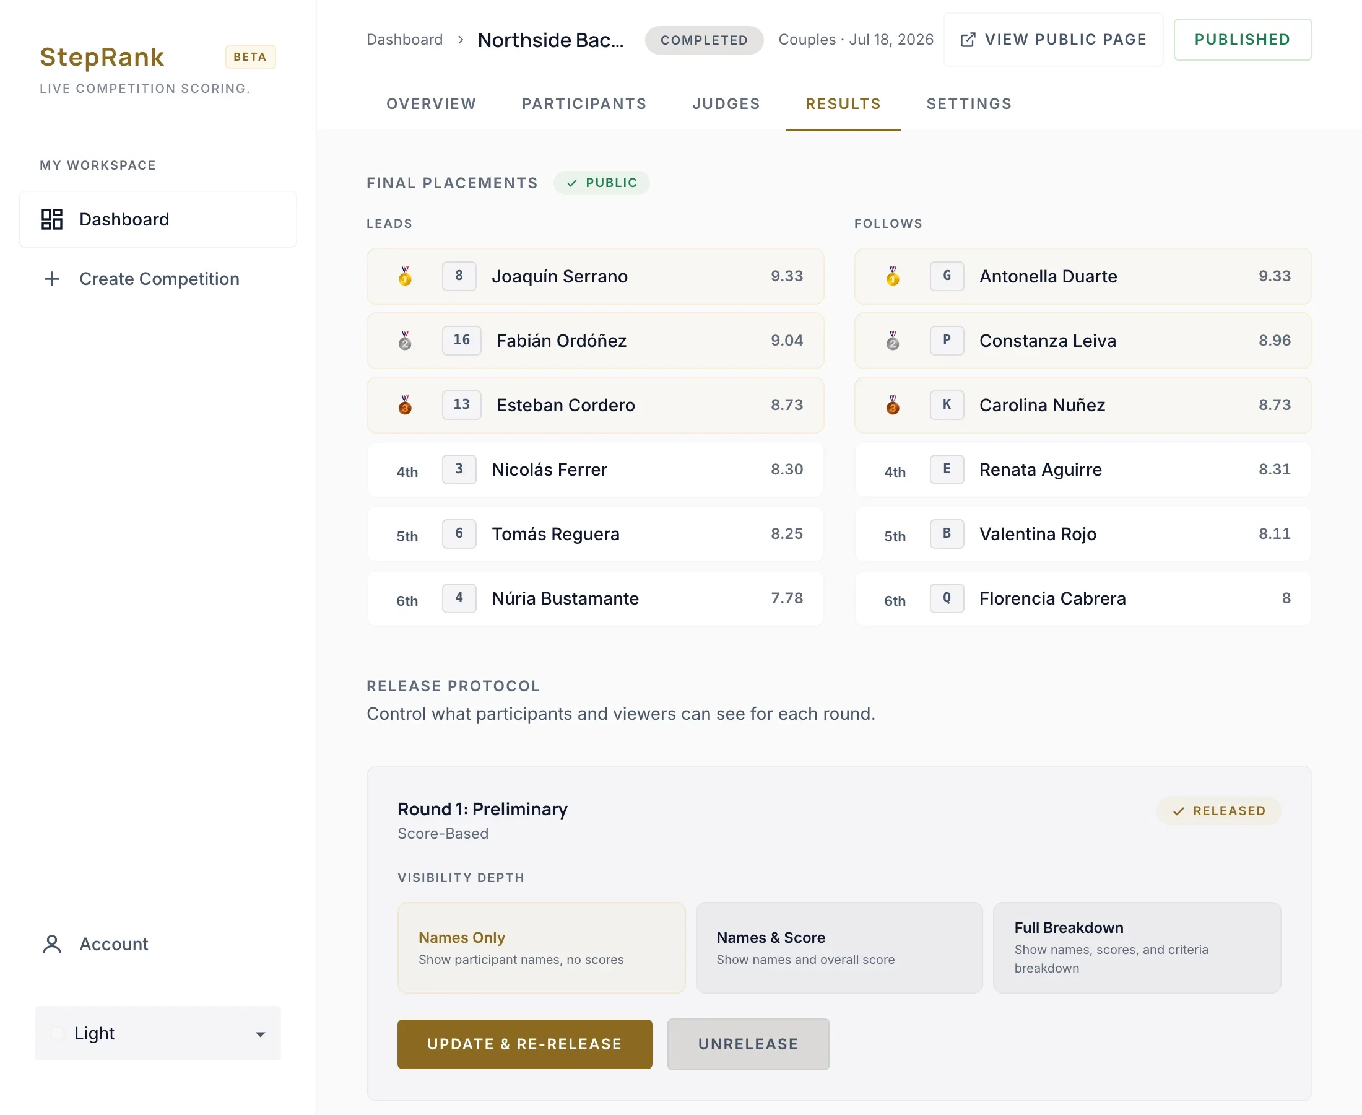Switch to the Overview tab
The image size is (1362, 1115).
(432, 104)
